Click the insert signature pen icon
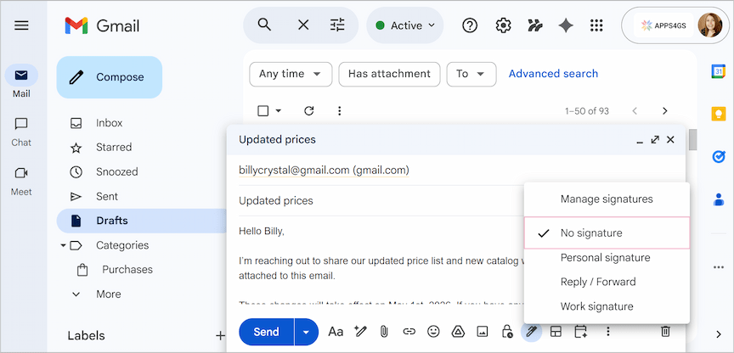734x353 pixels. click(x=531, y=332)
